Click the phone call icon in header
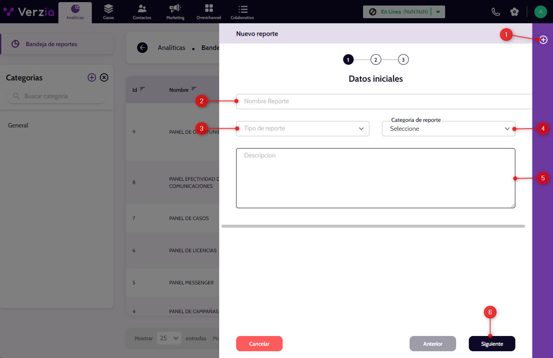Image resolution: width=553 pixels, height=358 pixels. click(x=495, y=12)
